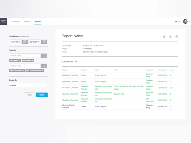191x143 pixels.
Task: Click the Assigned column header
Action: tap(149, 70)
